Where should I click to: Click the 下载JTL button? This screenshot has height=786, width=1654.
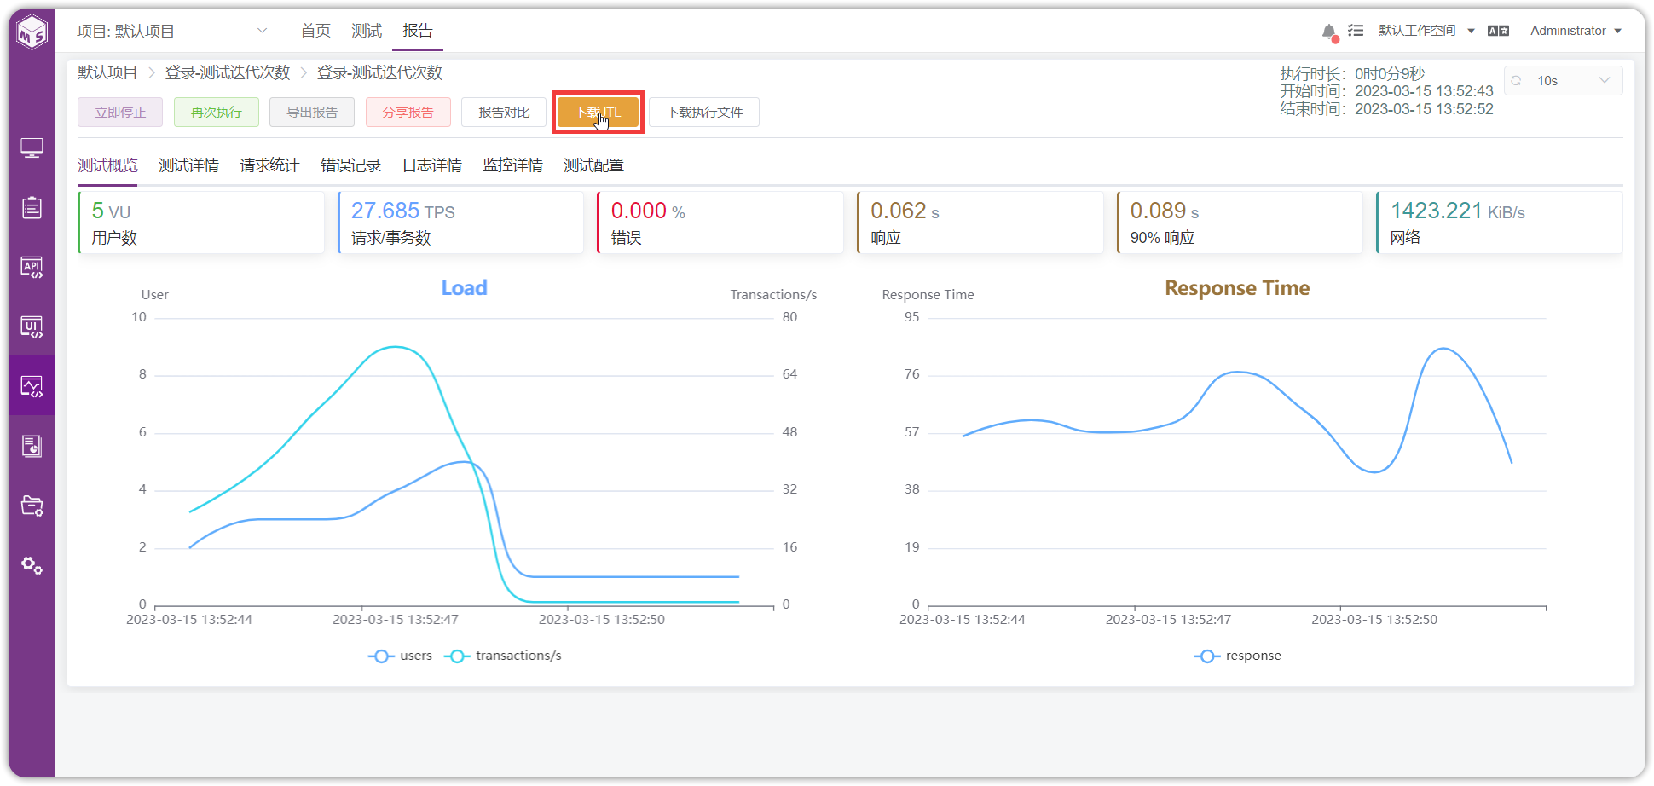point(598,113)
